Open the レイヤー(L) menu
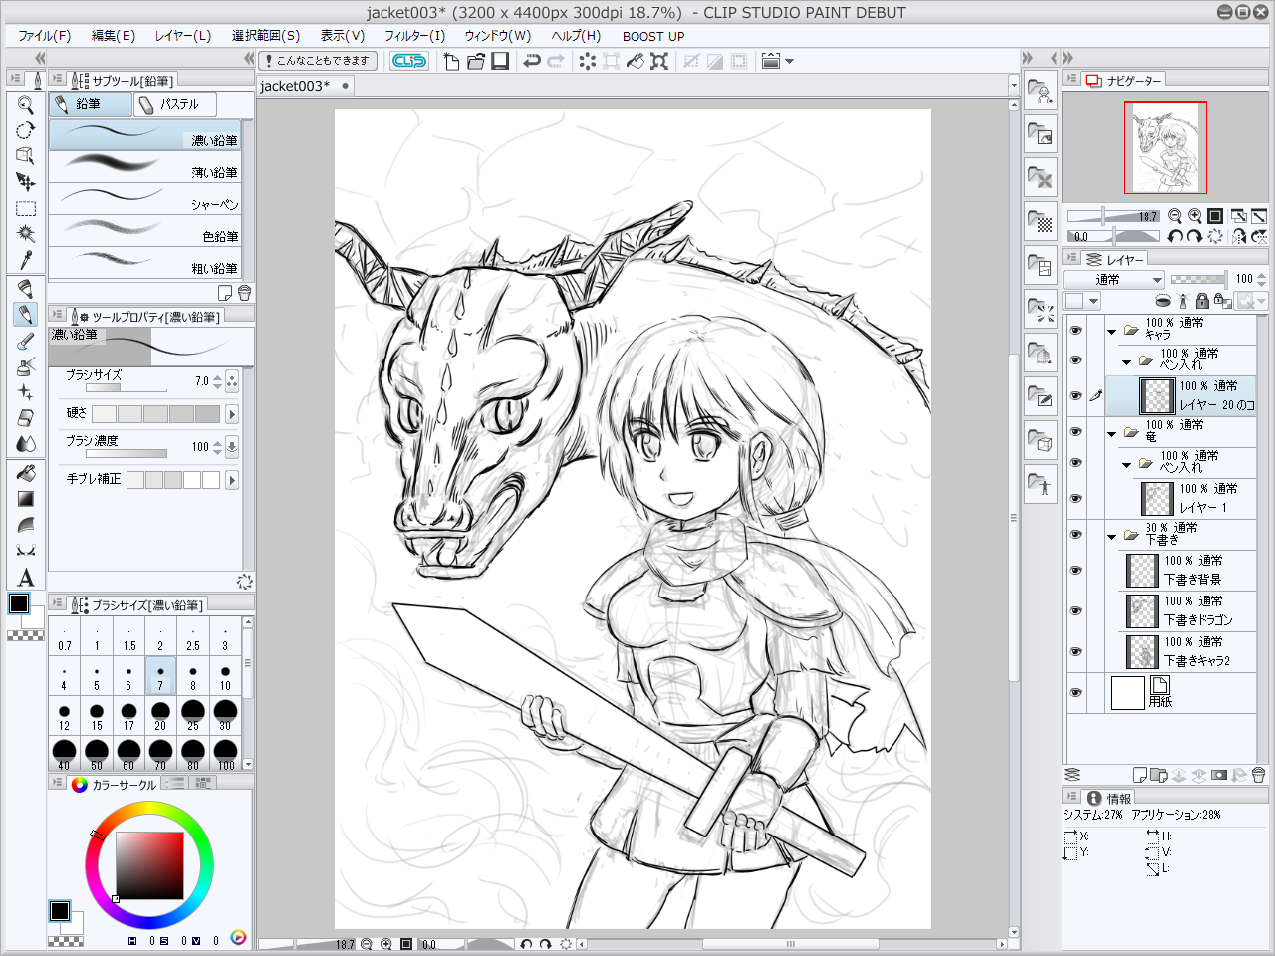This screenshot has height=956, width=1275. (183, 36)
